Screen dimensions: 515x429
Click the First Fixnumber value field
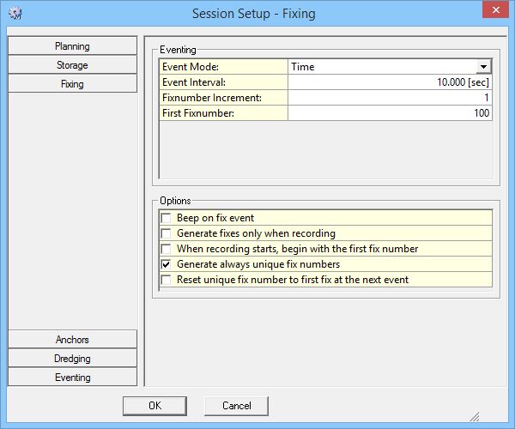[390, 113]
